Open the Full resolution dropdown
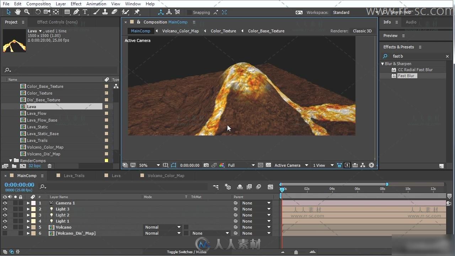Viewport: 455px width, 256px height. coord(241,165)
